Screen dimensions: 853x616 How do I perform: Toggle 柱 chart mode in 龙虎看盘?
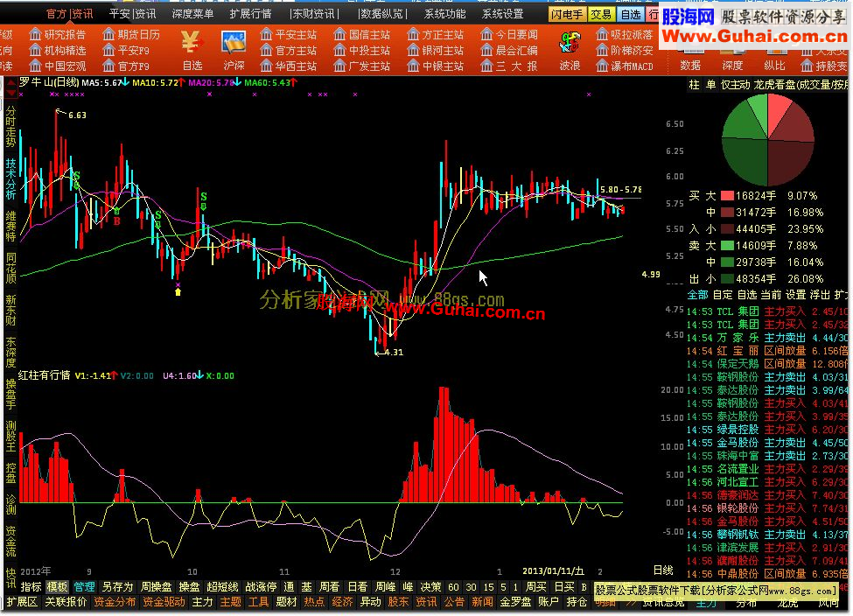coord(694,85)
